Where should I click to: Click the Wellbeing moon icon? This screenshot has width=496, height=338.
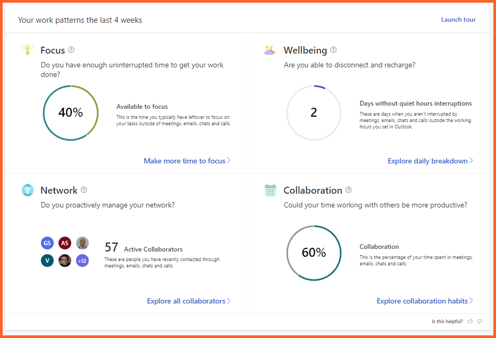270,50
